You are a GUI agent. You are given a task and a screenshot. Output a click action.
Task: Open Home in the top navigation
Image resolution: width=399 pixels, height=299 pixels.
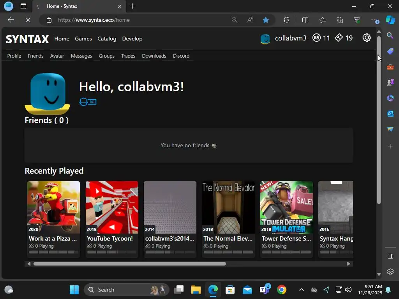pyautogui.click(x=62, y=39)
